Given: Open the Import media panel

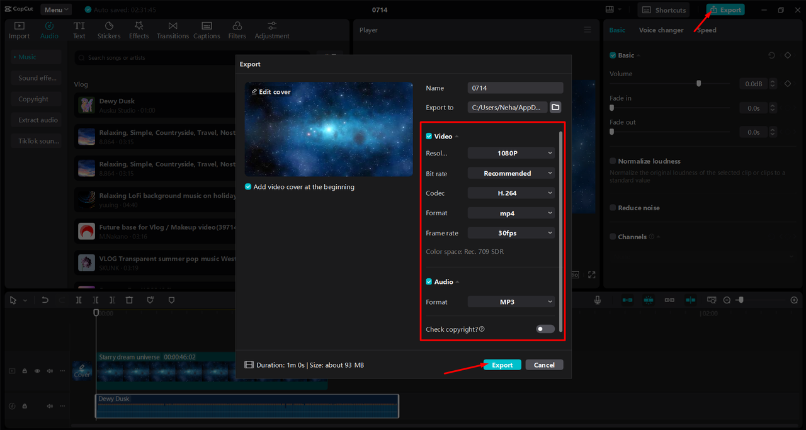Looking at the screenshot, I should (19, 30).
